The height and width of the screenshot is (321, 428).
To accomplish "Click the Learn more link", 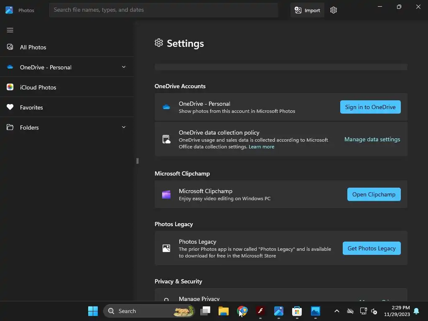I will pos(261,147).
